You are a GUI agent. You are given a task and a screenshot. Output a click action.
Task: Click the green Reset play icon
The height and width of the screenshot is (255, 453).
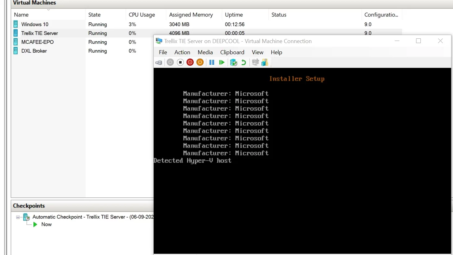[222, 62]
